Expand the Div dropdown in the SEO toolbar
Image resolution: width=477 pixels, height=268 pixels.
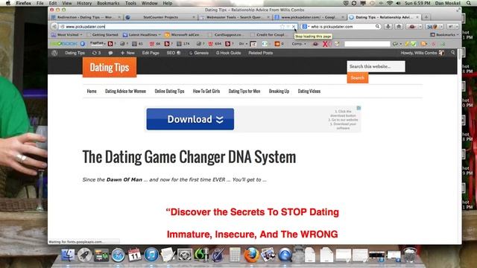point(243,44)
